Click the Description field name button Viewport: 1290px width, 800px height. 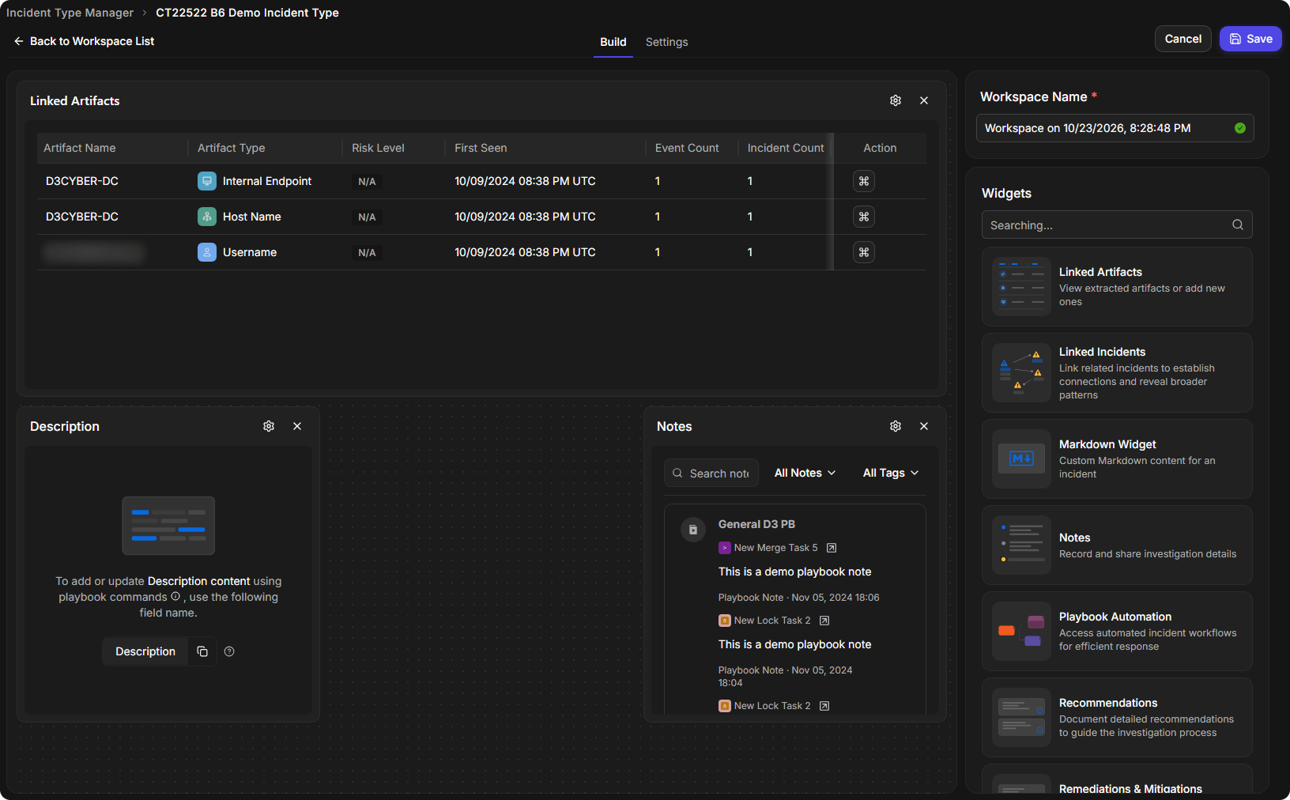[145, 651]
